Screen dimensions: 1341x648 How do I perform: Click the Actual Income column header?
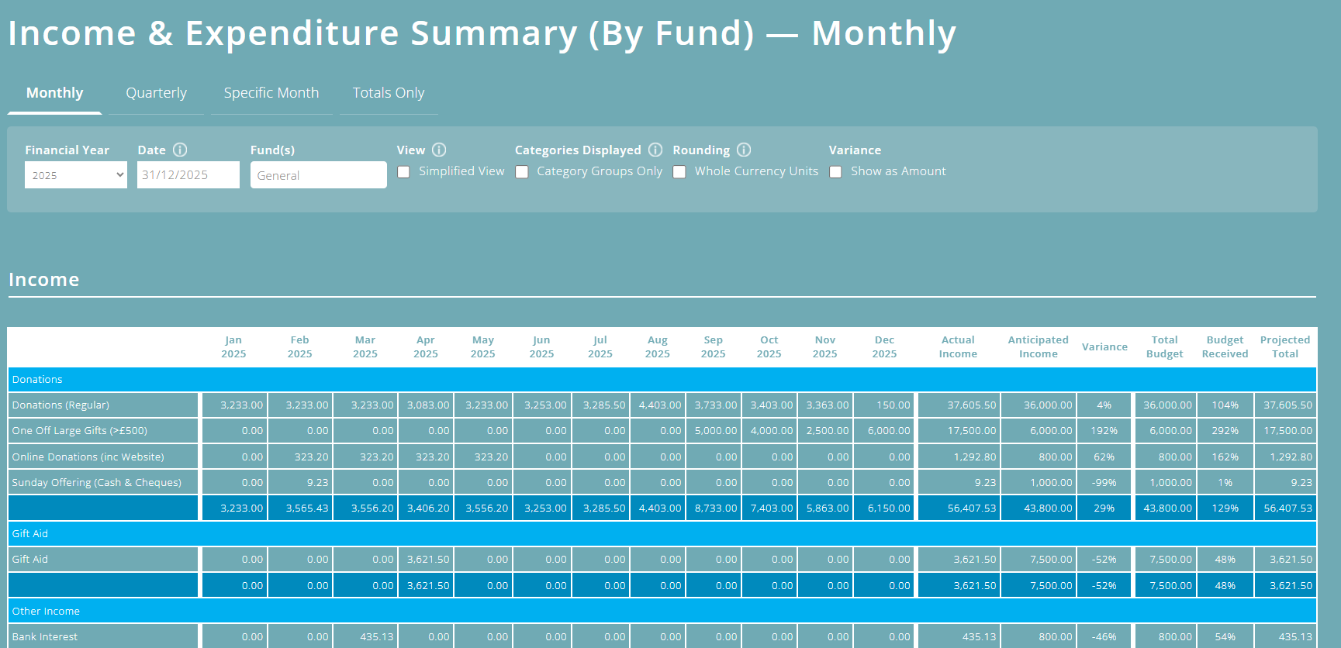click(958, 347)
